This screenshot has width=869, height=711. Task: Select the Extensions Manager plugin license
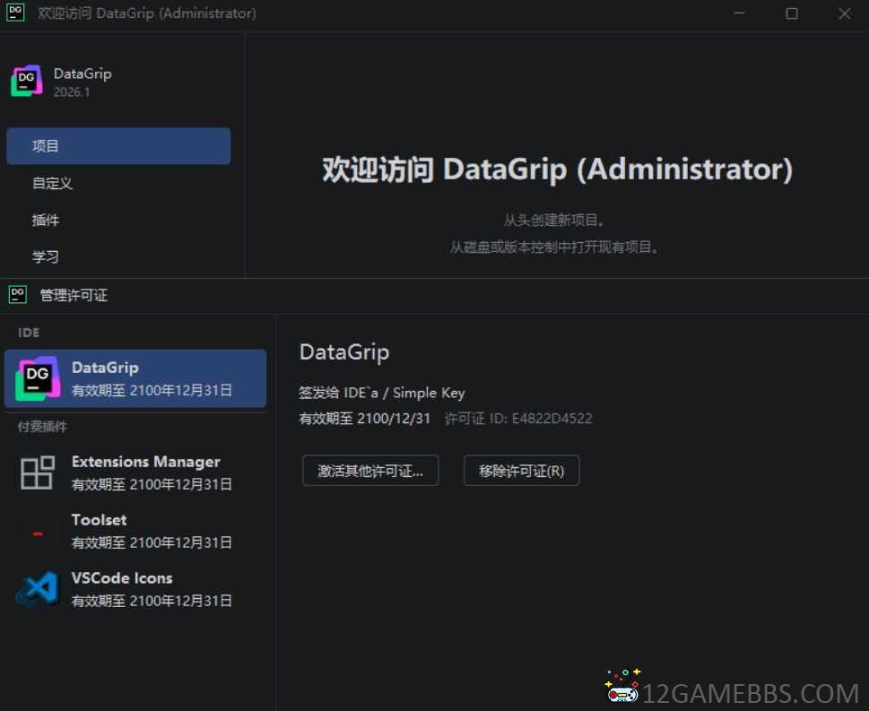tap(135, 473)
